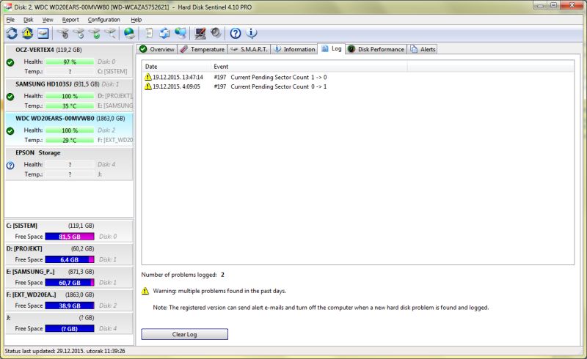Sort log by Event column header

coord(309,67)
